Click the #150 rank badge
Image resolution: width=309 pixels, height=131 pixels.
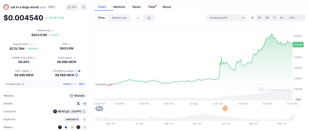click(51, 7)
